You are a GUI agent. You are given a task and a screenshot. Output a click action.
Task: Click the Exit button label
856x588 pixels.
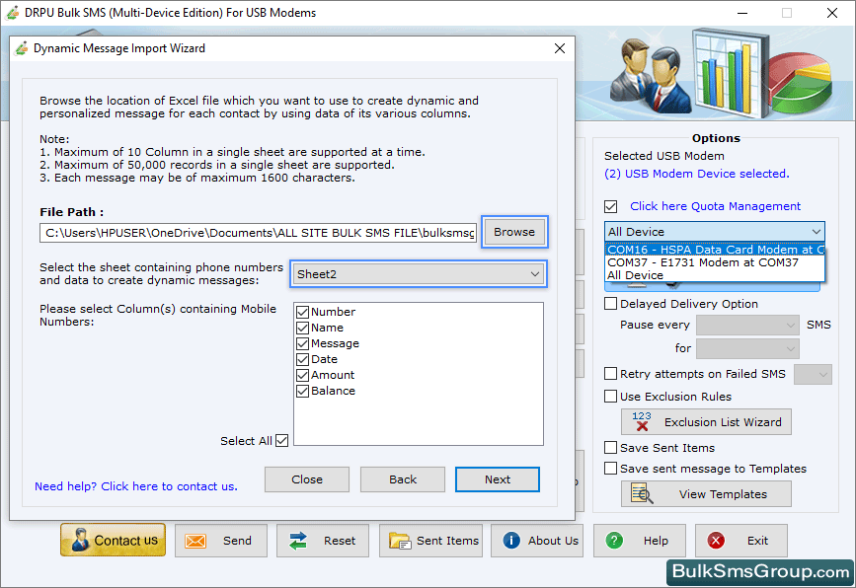[x=757, y=541]
